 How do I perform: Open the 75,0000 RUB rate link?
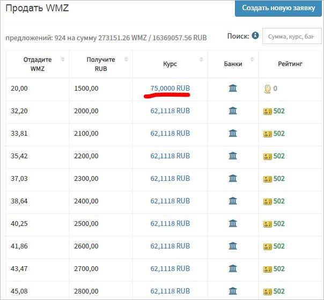pyautogui.click(x=170, y=89)
